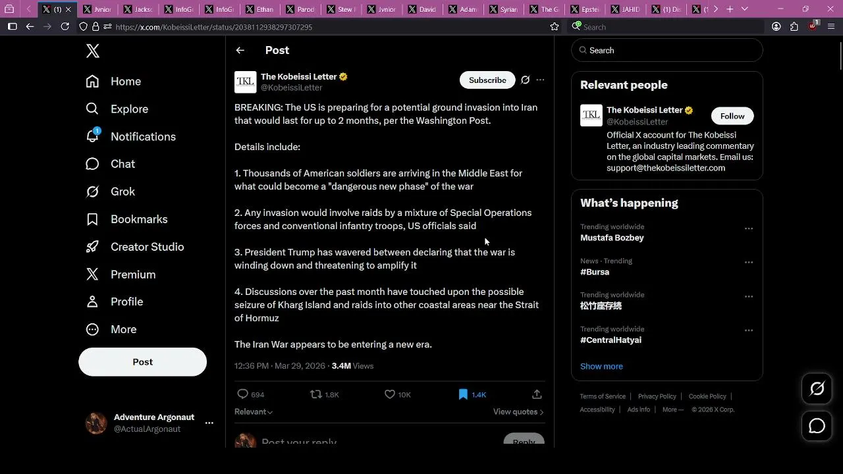Switch to the Syrian browser tab

[x=504, y=9]
